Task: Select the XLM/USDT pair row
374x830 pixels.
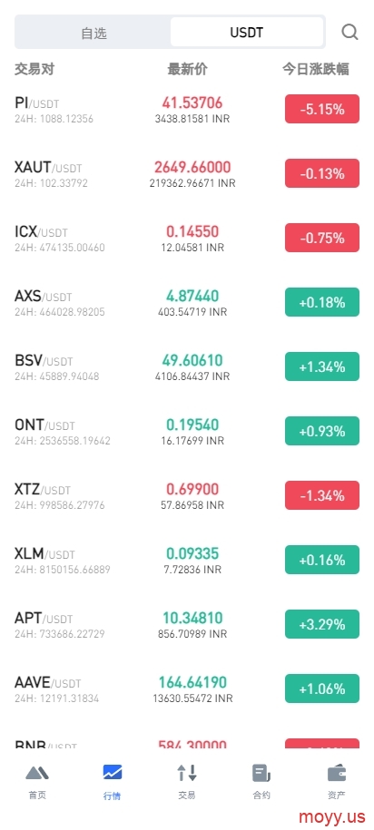Action: coord(187,560)
